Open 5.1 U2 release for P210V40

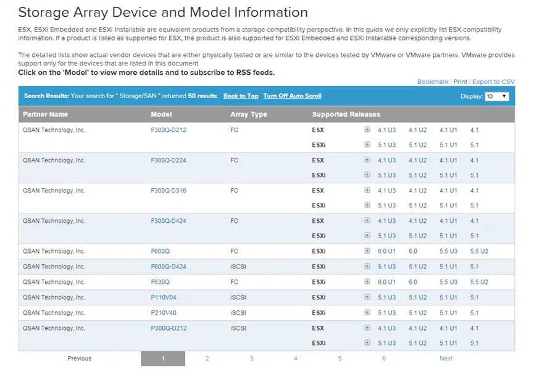(417, 313)
